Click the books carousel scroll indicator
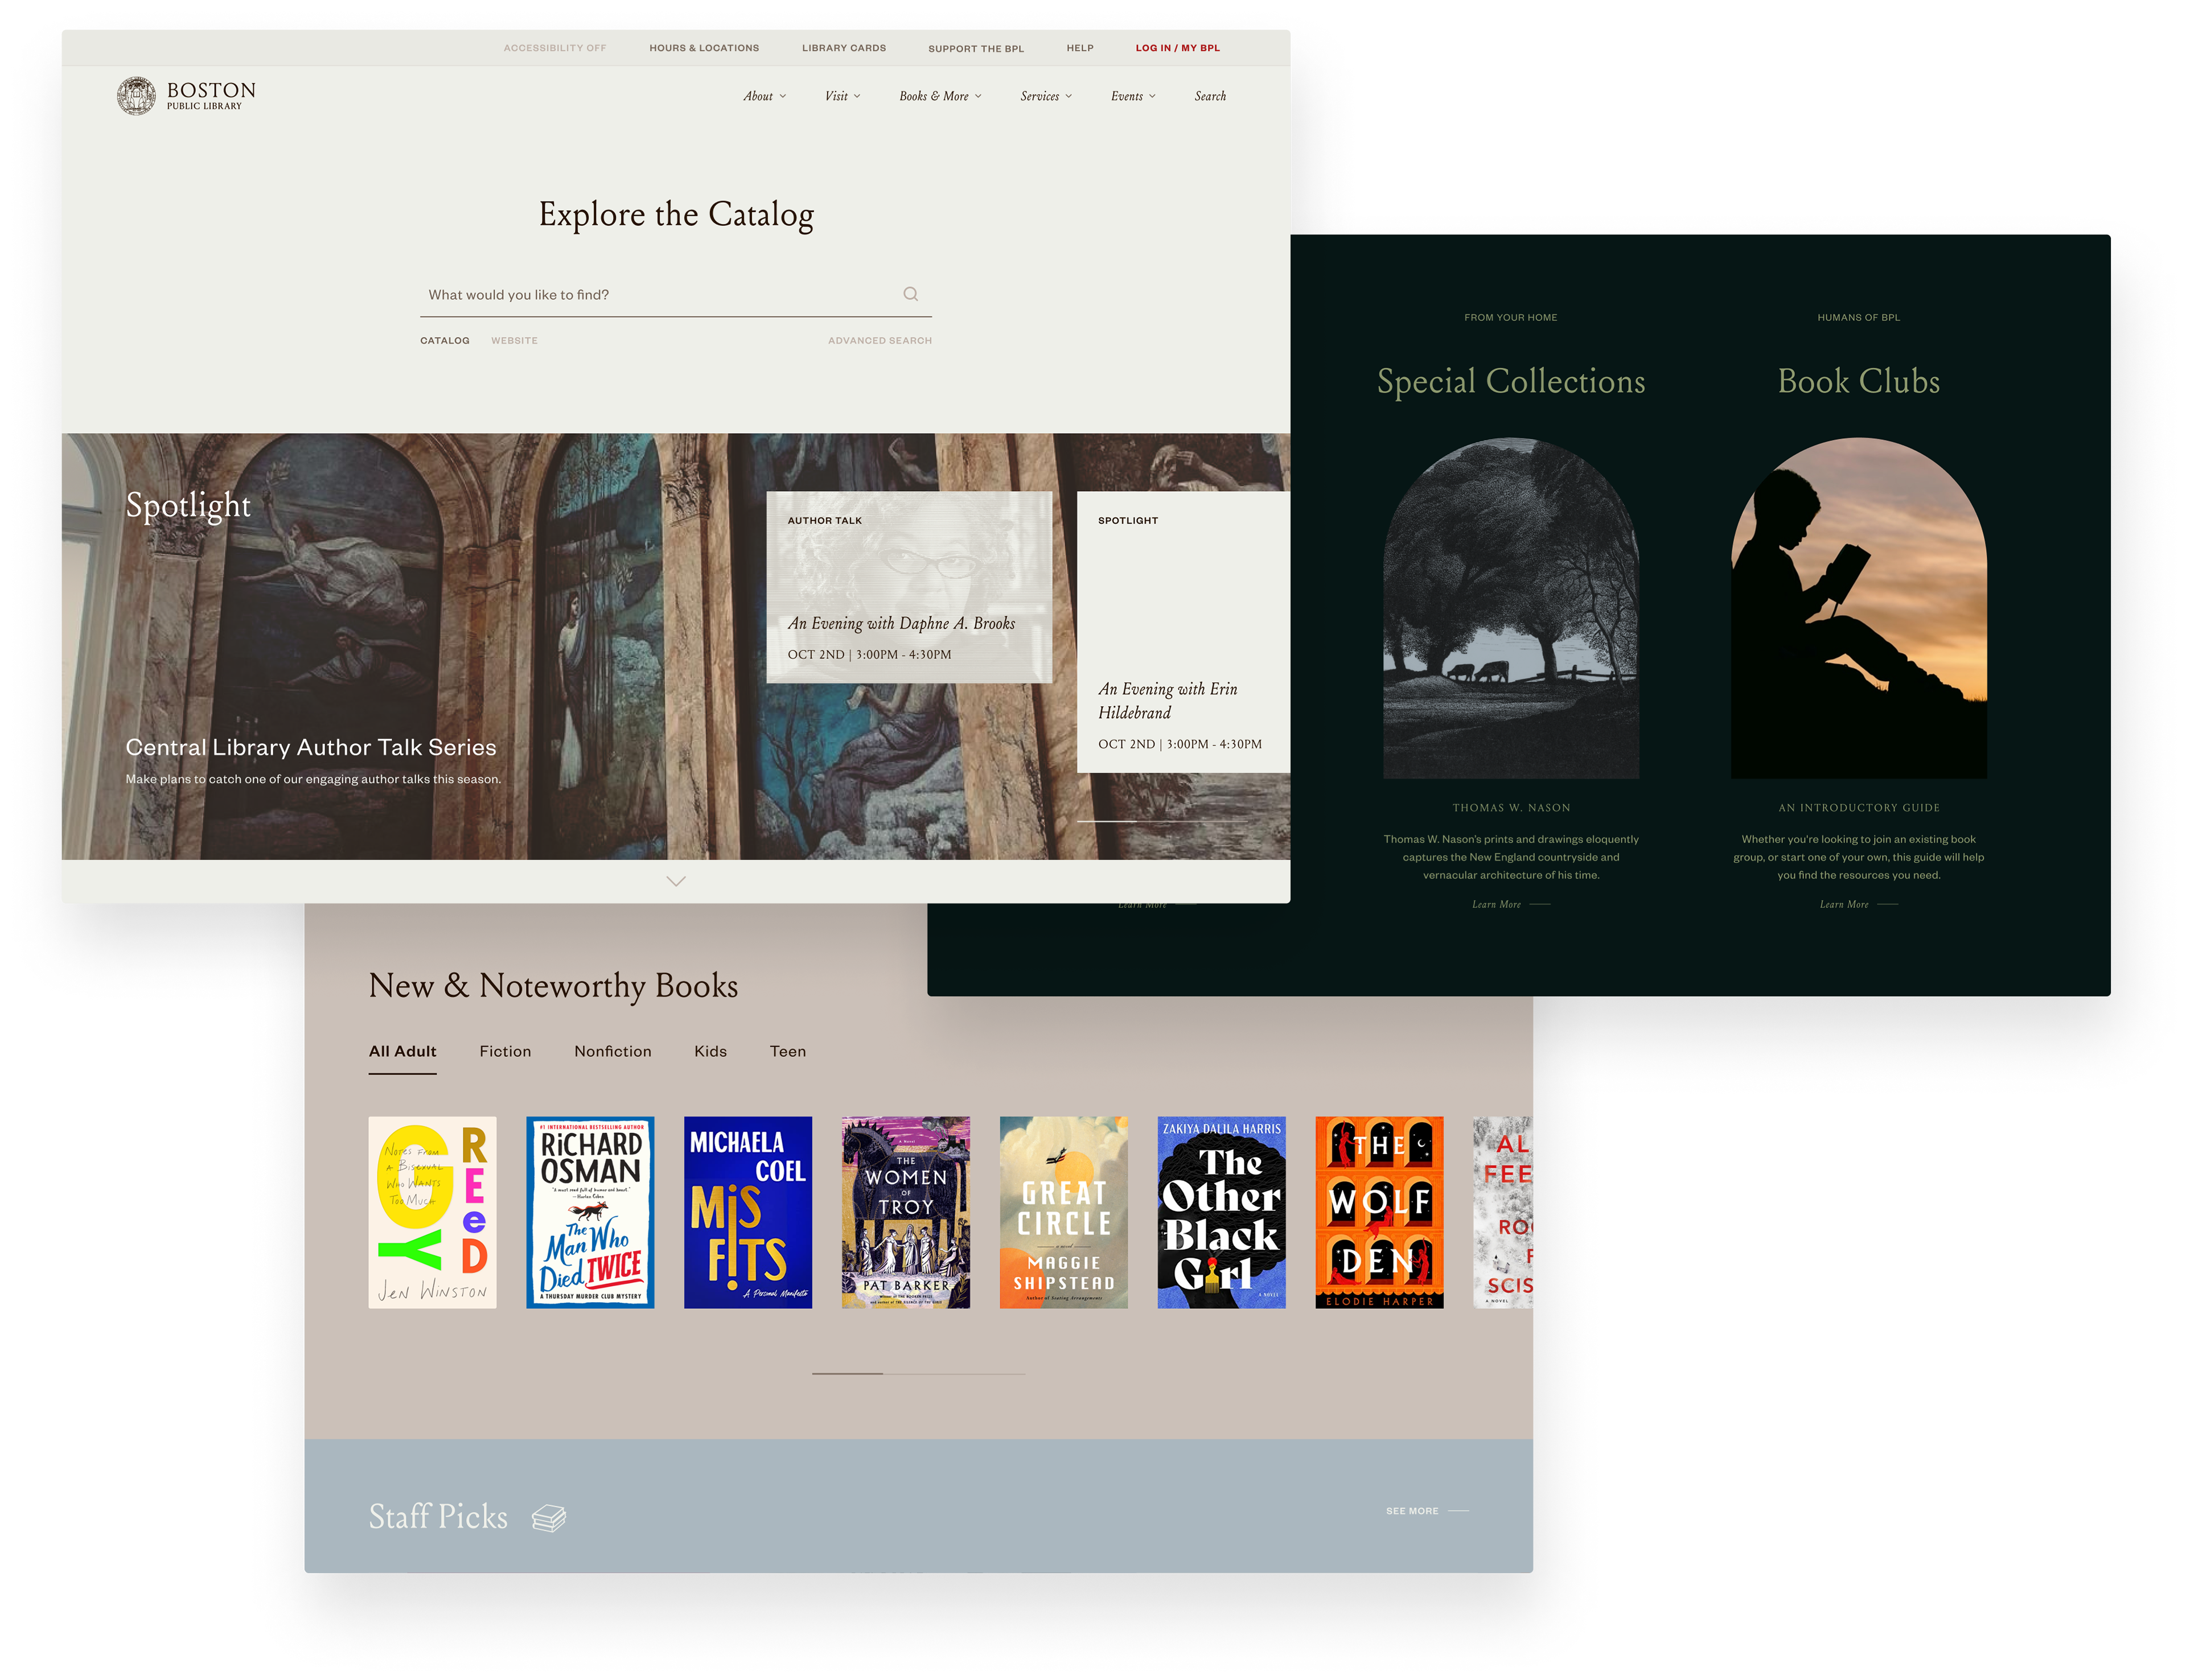Screen dimensions: 2186x1680 (x=918, y=1374)
